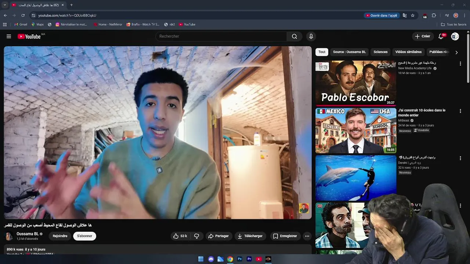Reload the page with refresh icon
This screenshot has height=264, width=470.
tap(23, 15)
